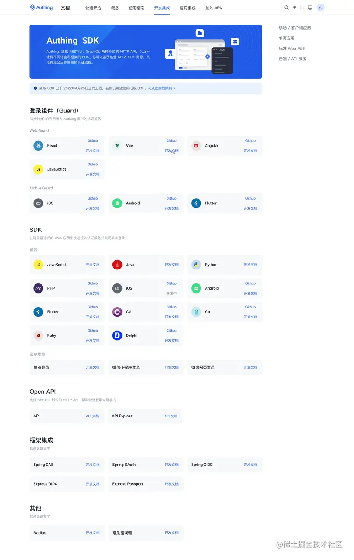This screenshot has height=560, width=354.
Task: Click the React logo icon
Action: tap(39, 146)
